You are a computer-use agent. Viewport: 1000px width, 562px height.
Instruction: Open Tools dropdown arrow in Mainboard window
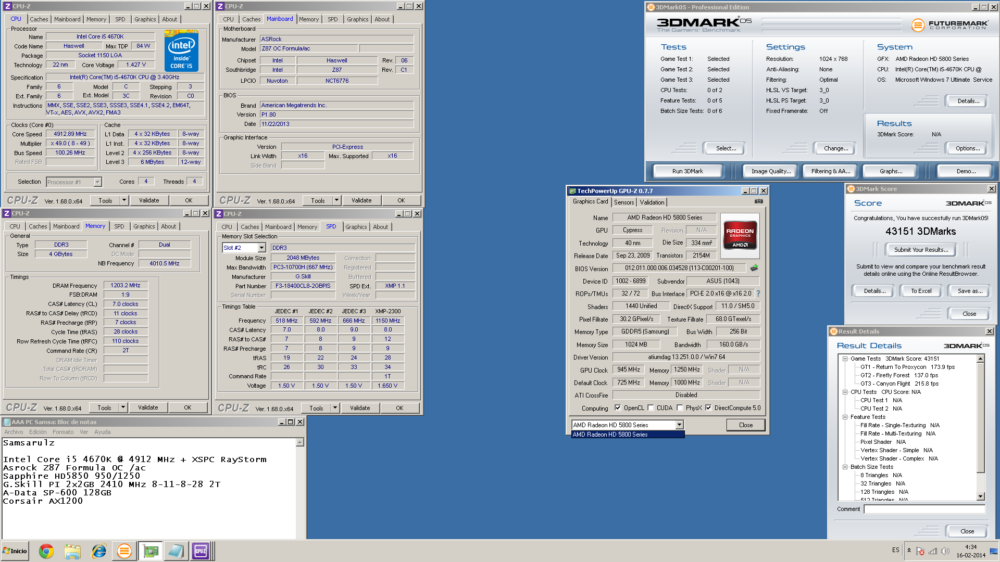336,200
